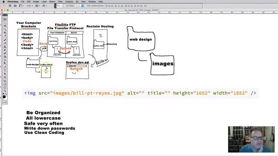Screen dimensions: 278x156
Task: Select the Zoom tool
Action: (5, 91)
